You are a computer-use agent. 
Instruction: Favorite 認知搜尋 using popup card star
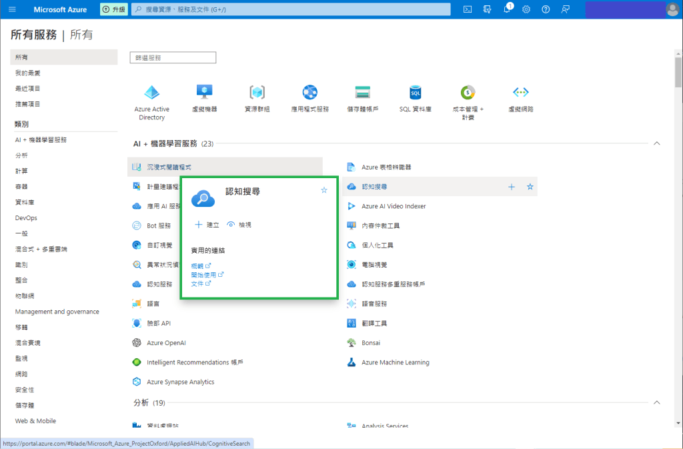coord(324,190)
